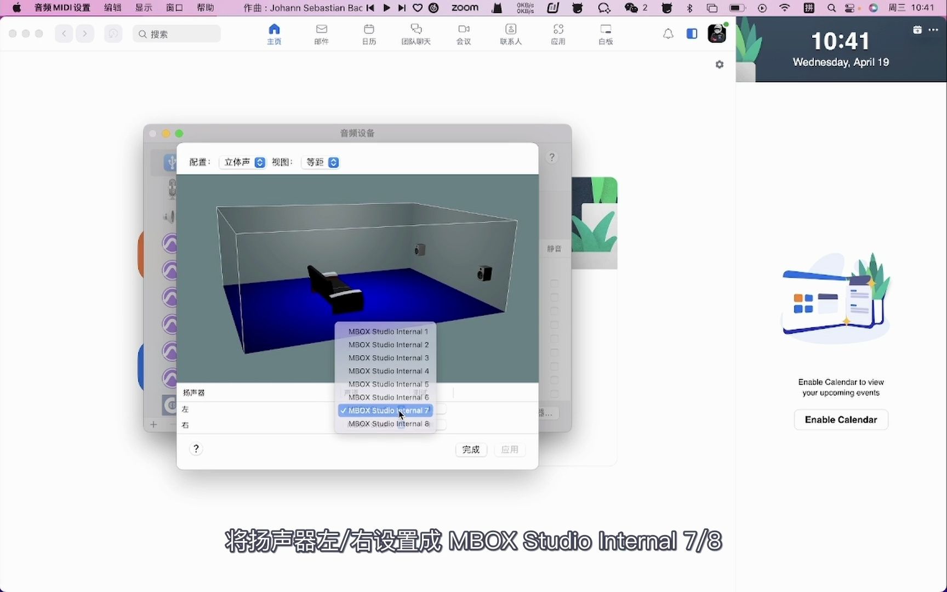Open help in Audio Devices window
This screenshot has width=947, height=592.
coord(552,157)
